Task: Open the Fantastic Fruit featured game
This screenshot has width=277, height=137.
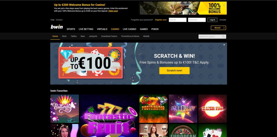Action: coord(109,116)
